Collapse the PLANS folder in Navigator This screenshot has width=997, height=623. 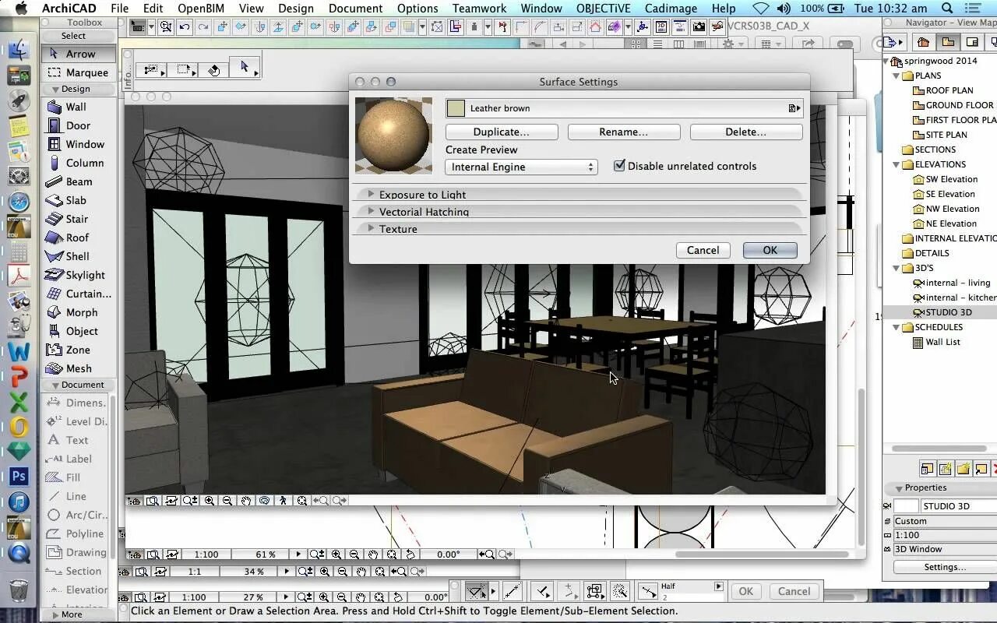point(896,76)
